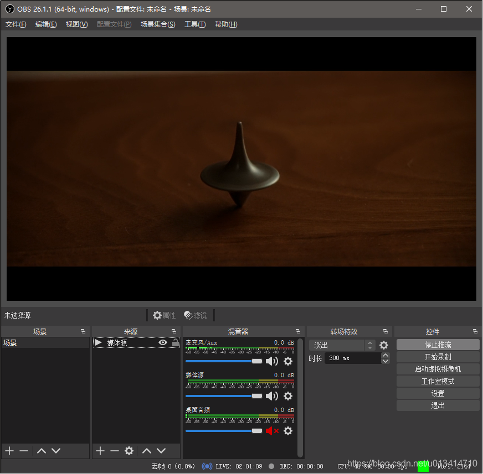Add a new scene with plus icon
Image resolution: width=483 pixels, height=474 pixels.
tap(9, 451)
